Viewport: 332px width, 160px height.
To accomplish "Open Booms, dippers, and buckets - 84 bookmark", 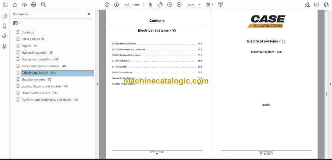I will [45, 86].
